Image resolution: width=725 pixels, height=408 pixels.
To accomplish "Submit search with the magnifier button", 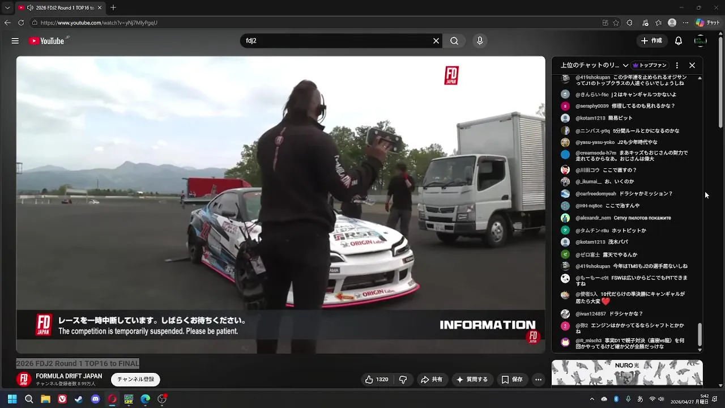I will coord(454,41).
